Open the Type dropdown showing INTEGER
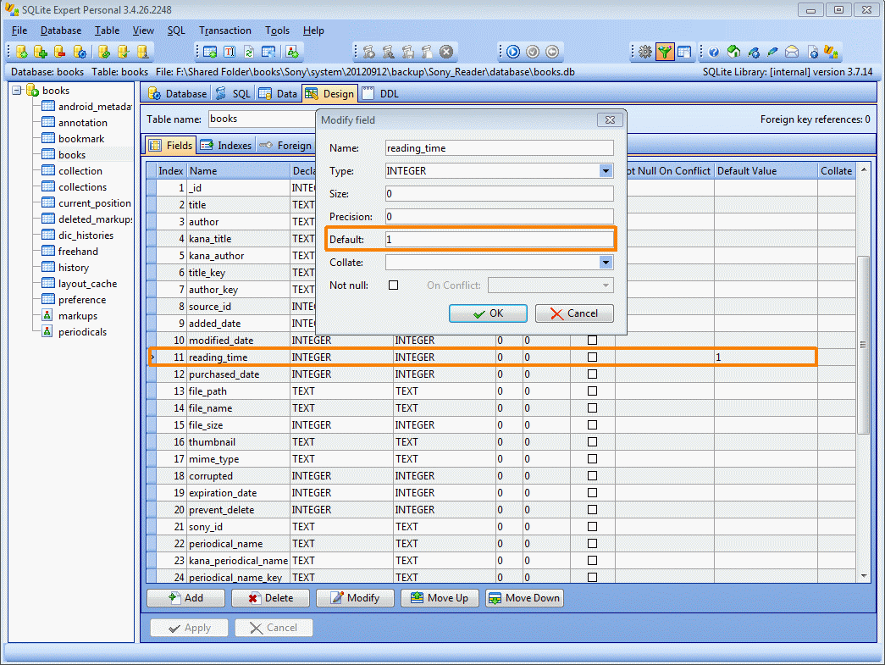 click(x=606, y=171)
